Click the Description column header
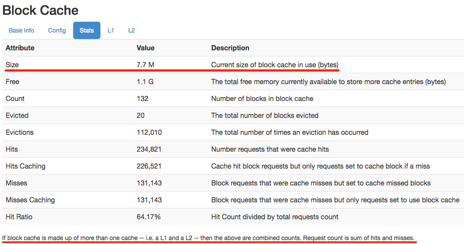Screen dimensions: 464x244 click(230, 48)
